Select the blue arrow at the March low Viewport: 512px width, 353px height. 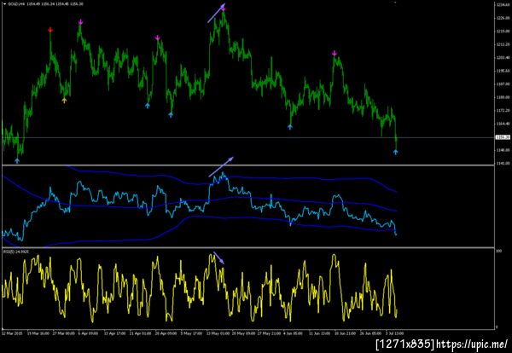17,160
